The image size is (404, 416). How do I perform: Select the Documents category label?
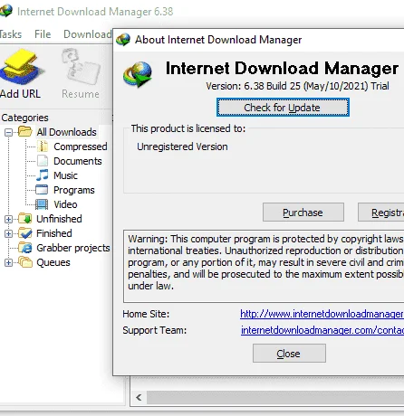tap(78, 161)
